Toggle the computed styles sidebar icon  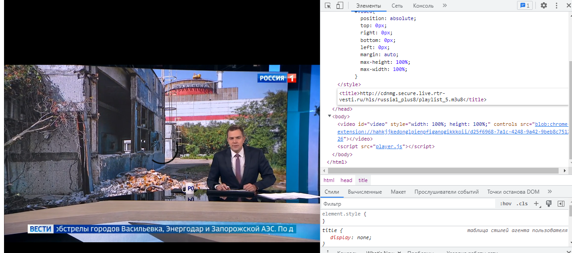point(561,203)
